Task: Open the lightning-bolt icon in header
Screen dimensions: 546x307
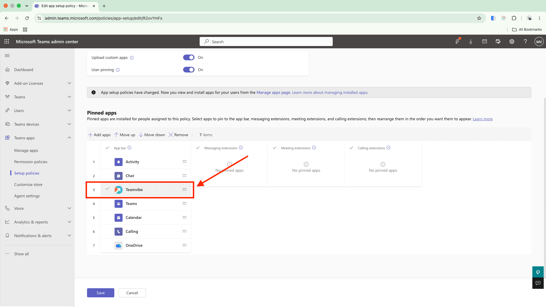Action: (457, 42)
